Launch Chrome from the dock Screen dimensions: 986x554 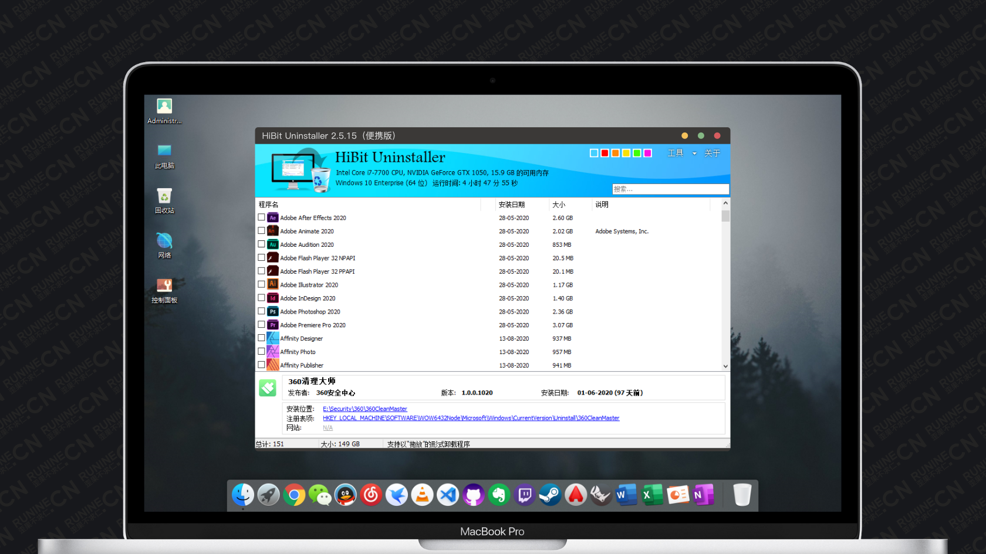(295, 495)
